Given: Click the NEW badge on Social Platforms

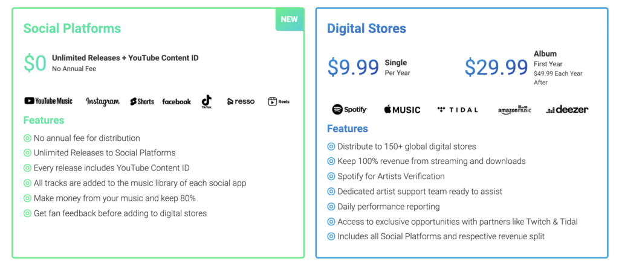Looking at the screenshot, I should click(x=289, y=19).
